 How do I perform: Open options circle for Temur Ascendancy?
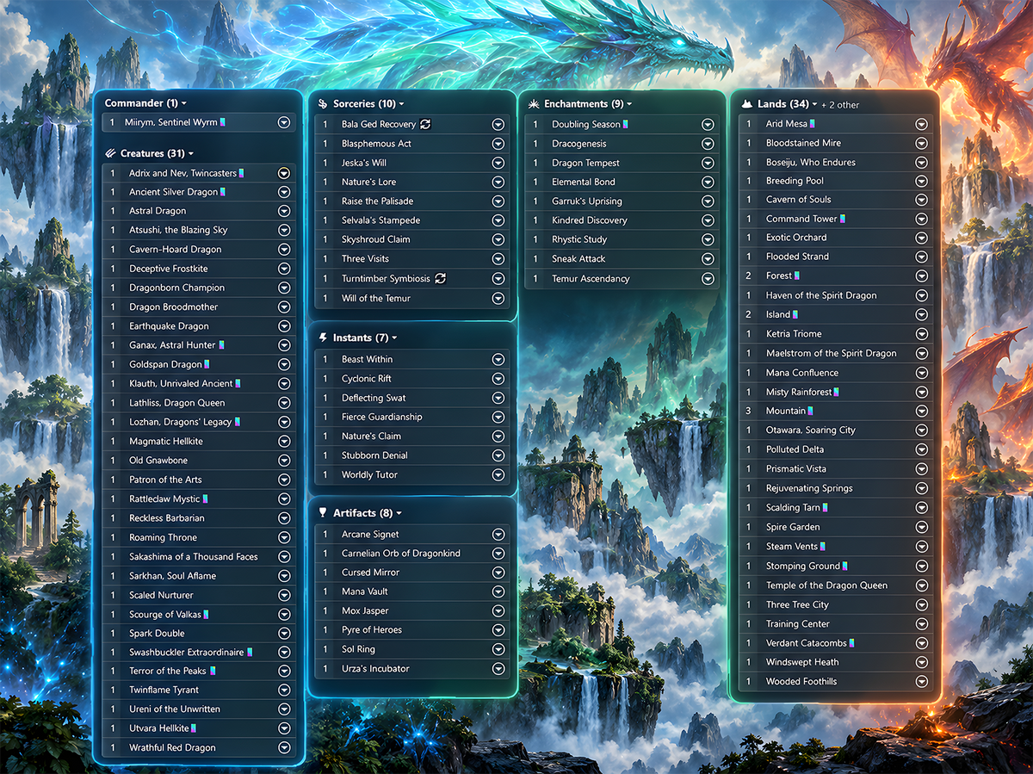click(x=708, y=279)
